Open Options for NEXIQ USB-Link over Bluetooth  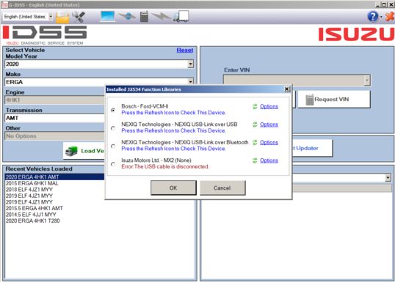[x=269, y=143]
